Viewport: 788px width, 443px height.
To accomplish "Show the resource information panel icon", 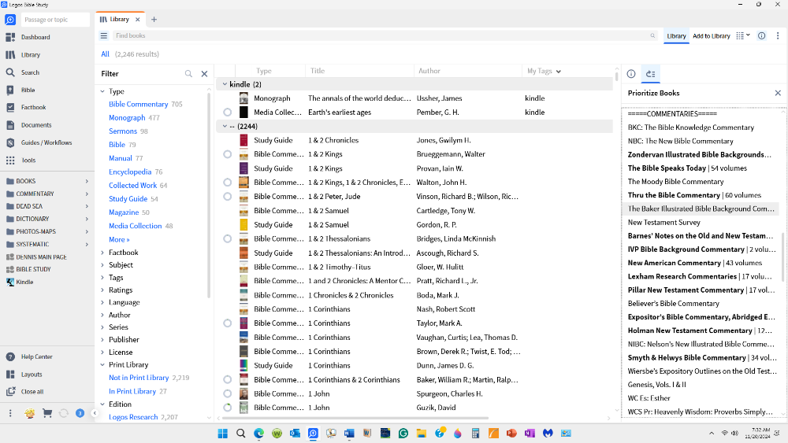I will coord(631,74).
